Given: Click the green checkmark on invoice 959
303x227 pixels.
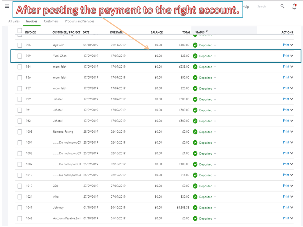Looking at the screenshot, I should click(x=195, y=99).
